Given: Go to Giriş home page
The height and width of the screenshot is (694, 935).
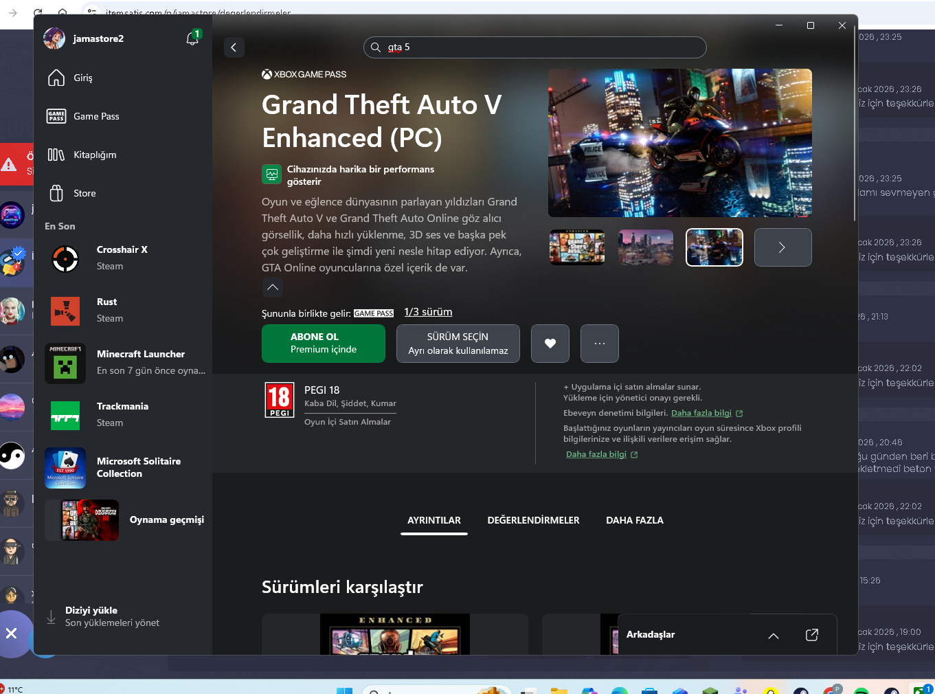Looking at the screenshot, I should (123, 78).
